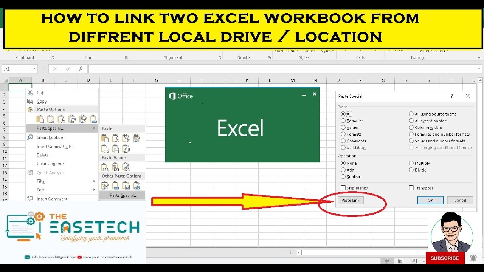Select the Comments radio option
The height and width of the screenshot is (272, 484).
[x=343, y=141]
